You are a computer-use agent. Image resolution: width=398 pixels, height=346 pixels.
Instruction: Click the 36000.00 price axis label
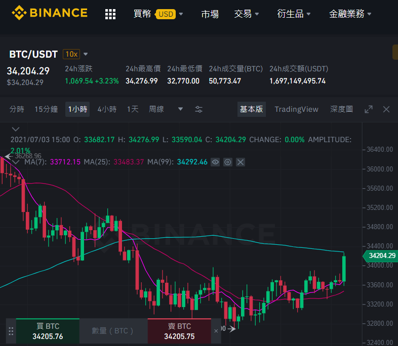[380, 169]
